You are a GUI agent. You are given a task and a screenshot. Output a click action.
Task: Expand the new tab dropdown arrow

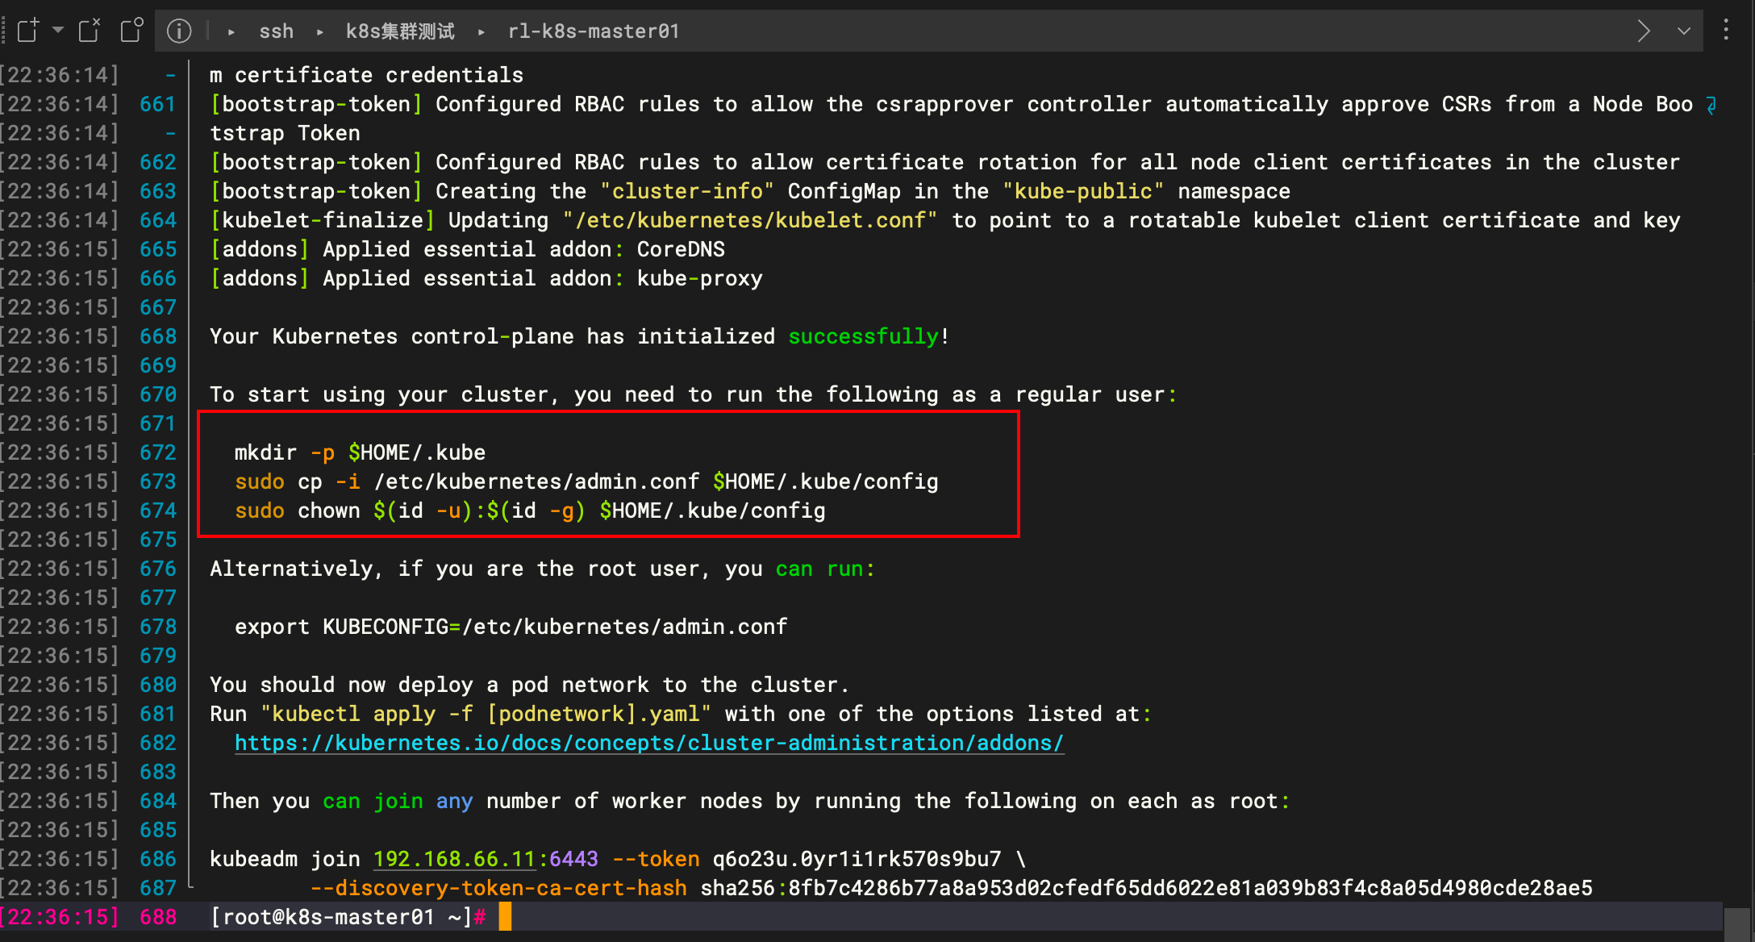[x=58, y=30]
